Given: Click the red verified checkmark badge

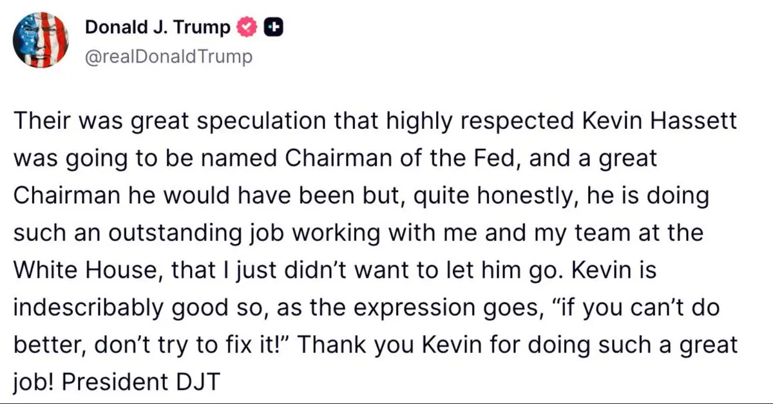Looking at the screenshot, I should [x=249, y=28].
